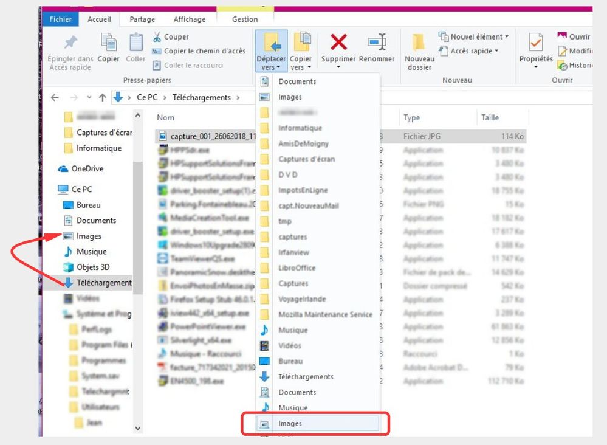This screenshot has width=607, height=445.
Task: Open Propriétés using the checkmark icon
Action: 535,43
